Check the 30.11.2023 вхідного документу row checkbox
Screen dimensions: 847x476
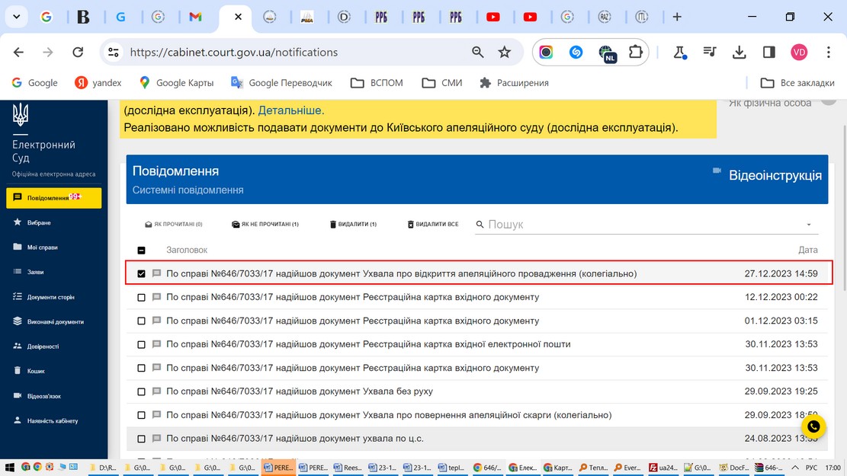coord(142,368)
